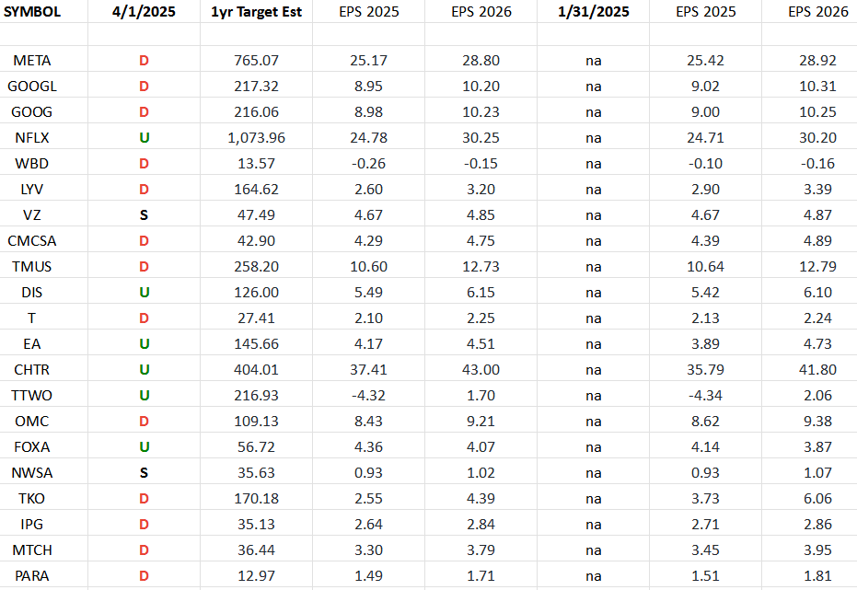This screenshot has height=590, width=857.
Task: Click the CHTR symbol cell
Action: (x=31, y=369)
